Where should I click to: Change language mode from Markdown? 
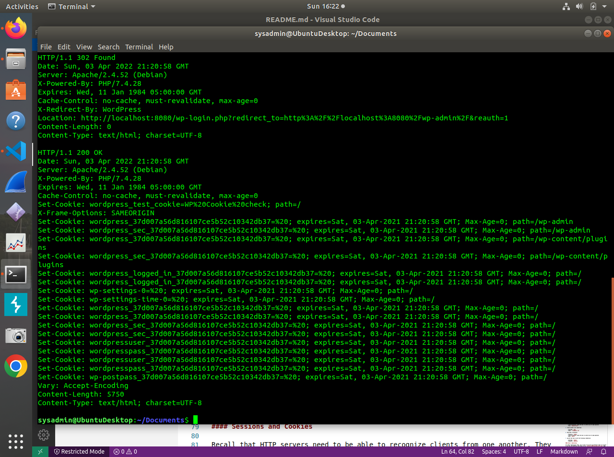[564, 452]
